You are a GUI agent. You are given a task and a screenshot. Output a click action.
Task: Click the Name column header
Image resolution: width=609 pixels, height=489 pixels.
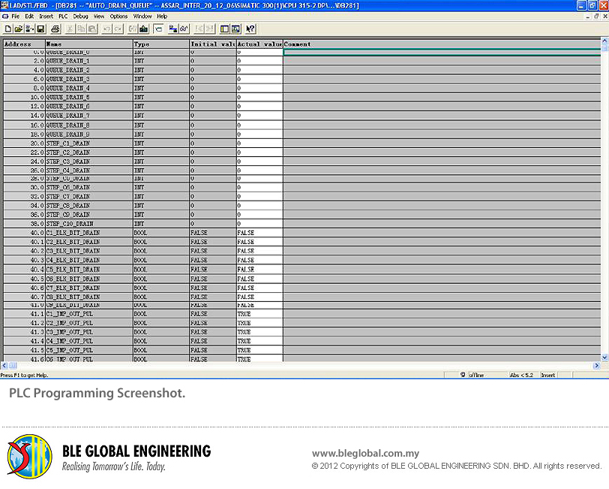pos(88,44)
